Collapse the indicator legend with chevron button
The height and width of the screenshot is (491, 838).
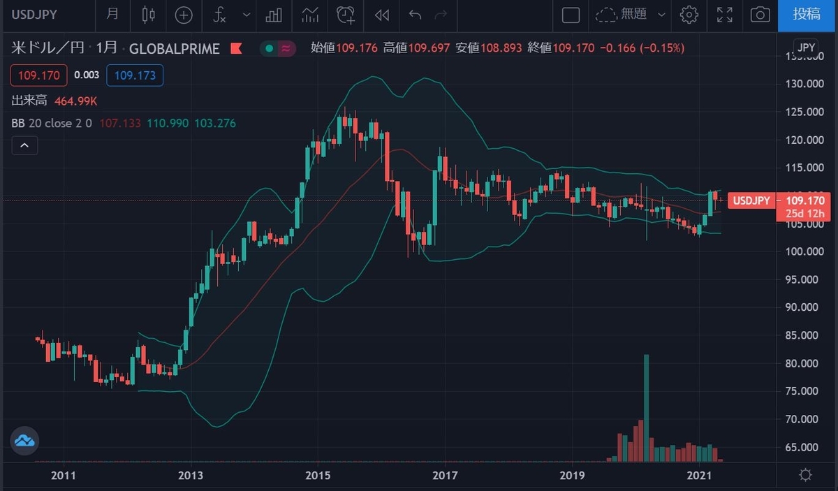point(24,145)
